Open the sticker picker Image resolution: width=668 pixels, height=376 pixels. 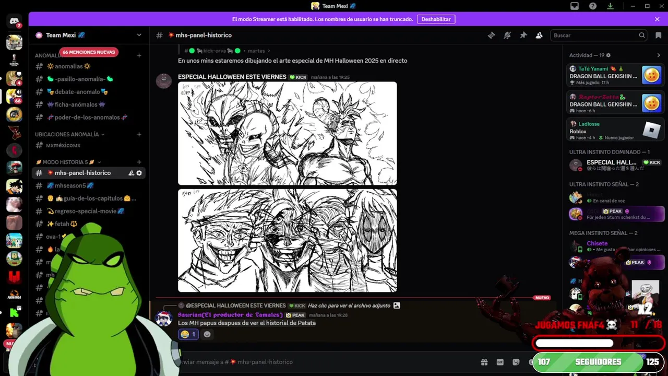[x=516, y=362]
